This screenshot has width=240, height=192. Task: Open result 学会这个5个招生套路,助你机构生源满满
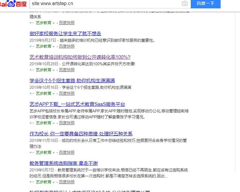[x=72, y=81]
